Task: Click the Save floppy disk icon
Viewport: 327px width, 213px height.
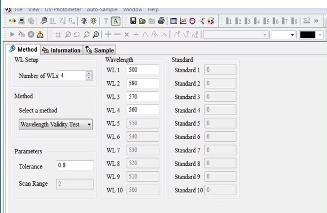Action: [x=133, y=21]
